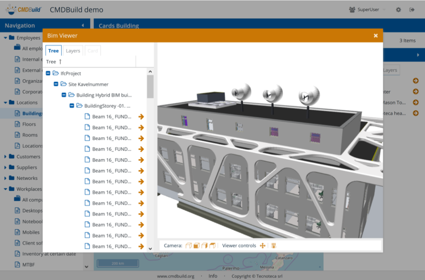Select the filled front-view camera cube icon
425x280 pixels.
[x=197, y=245]
